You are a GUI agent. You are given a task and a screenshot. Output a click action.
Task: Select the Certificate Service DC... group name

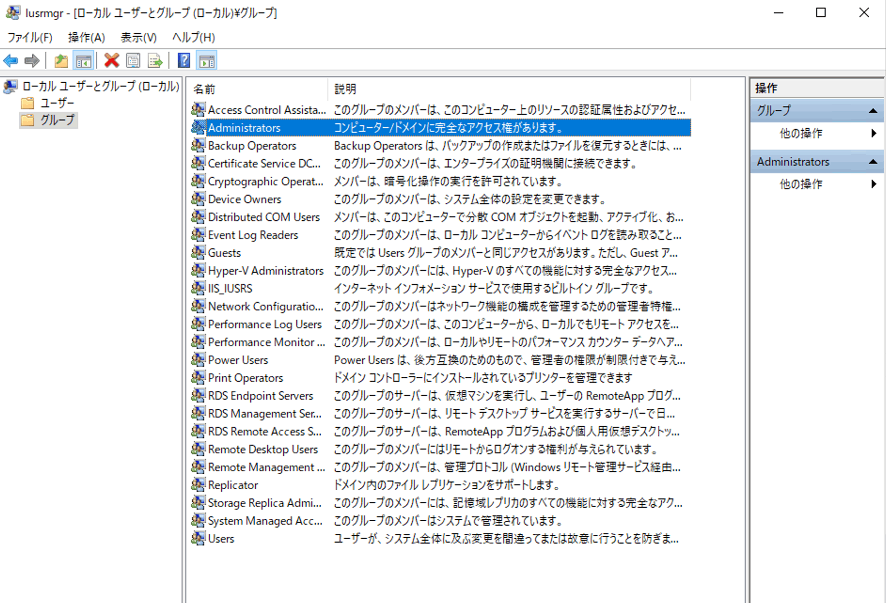(x=264, y=163)
